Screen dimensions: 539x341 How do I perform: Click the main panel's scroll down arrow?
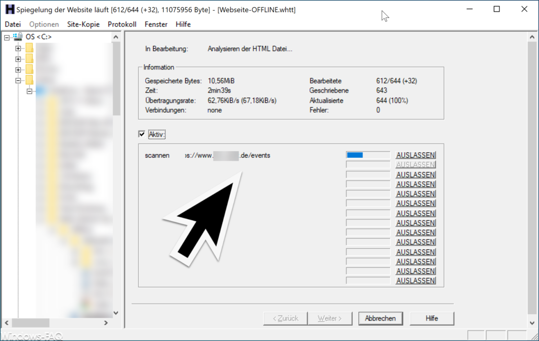click(532, 323)
